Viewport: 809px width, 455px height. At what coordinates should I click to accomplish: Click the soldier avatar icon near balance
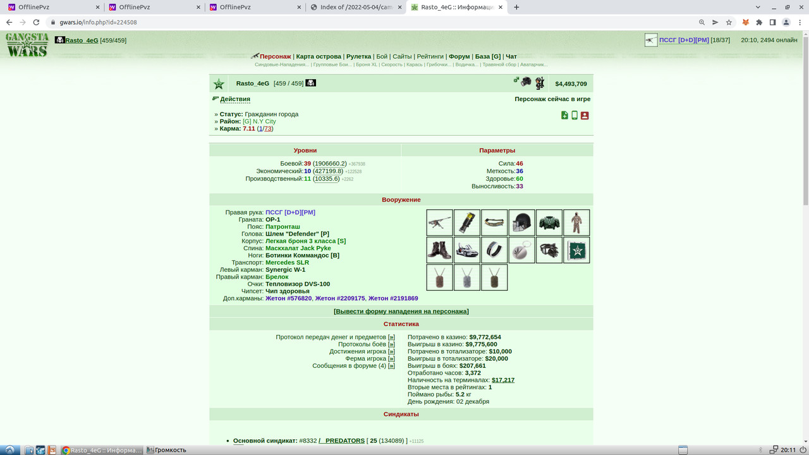click(x=539, y=83)
